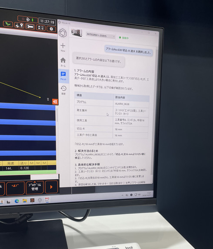Viewport: 213px width, 249px height.
Task: Click heading 1. アラームの内容
Action: pyautogui.click(x=84, y=71)
